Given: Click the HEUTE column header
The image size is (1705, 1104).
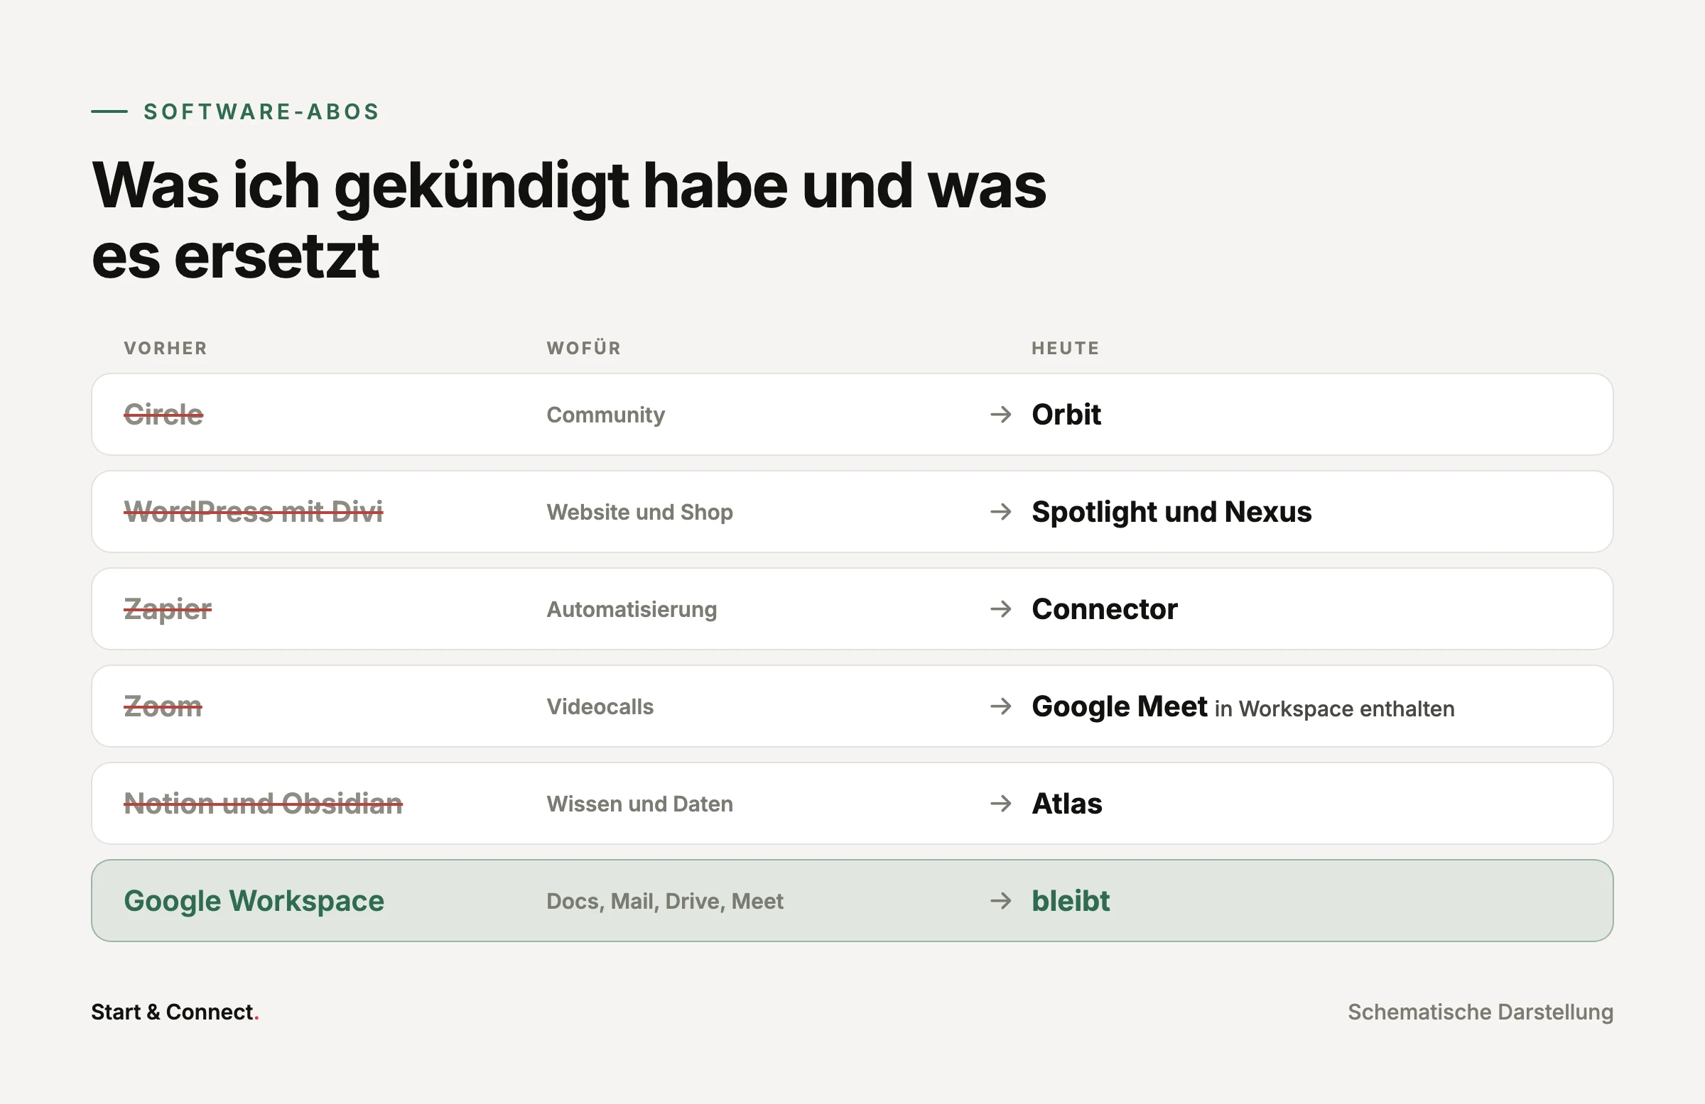Looking at the screenshot, I should (1065, 349).
